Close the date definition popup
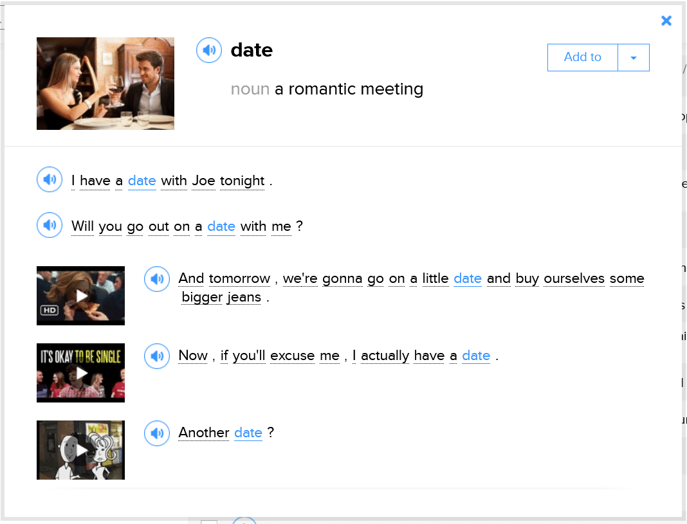 pos(666,21)
